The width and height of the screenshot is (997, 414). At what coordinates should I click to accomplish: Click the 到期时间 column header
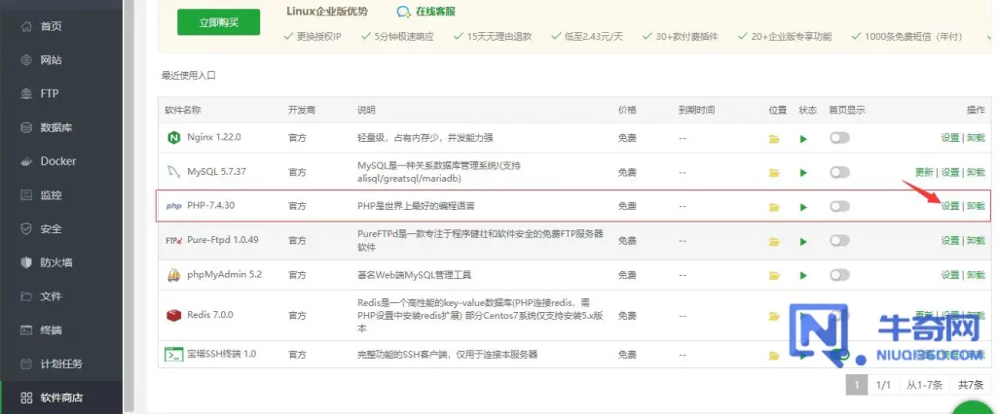(x=696, y=110)
